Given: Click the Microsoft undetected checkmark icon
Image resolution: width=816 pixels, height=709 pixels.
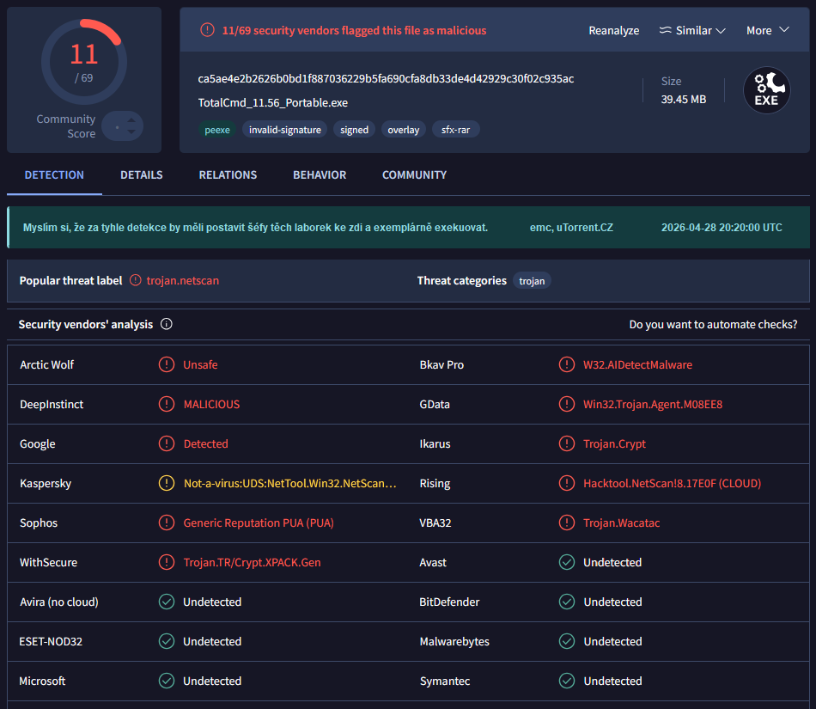Looking at the screenshot, I should coord(167,681).
